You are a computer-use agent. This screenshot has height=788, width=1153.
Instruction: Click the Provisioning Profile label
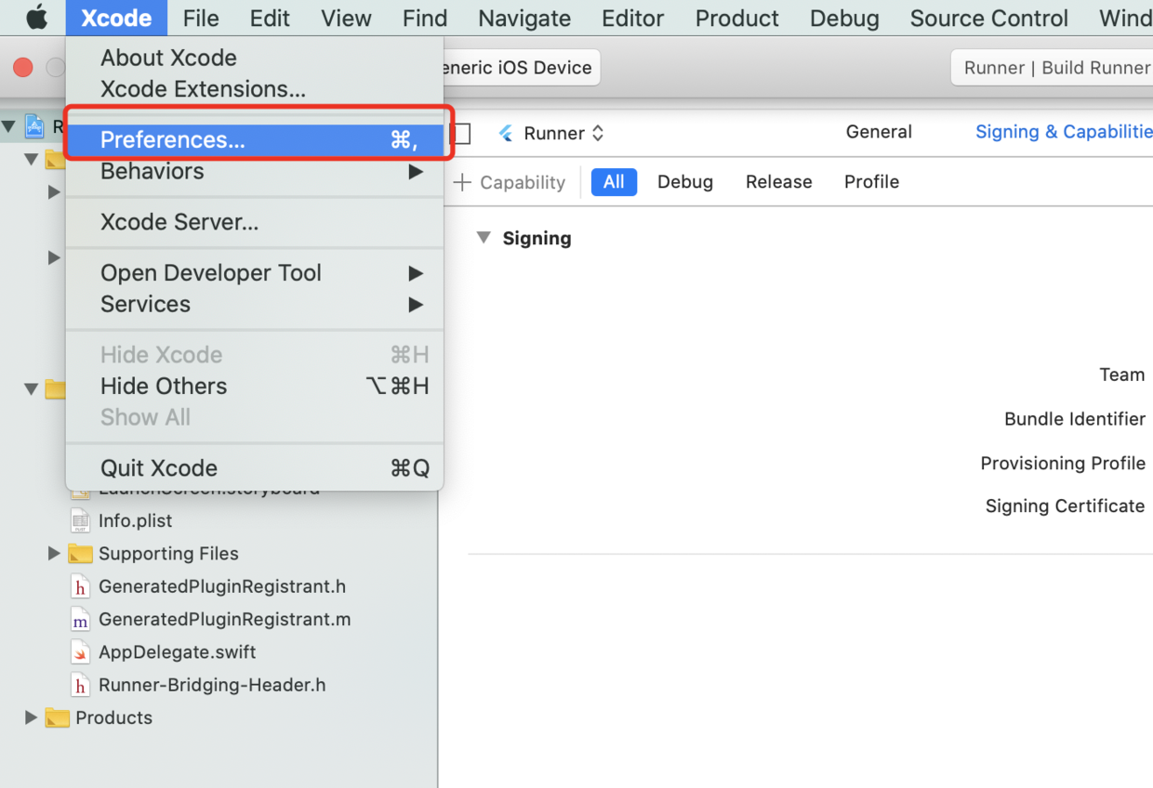[x=1063, y=463]
